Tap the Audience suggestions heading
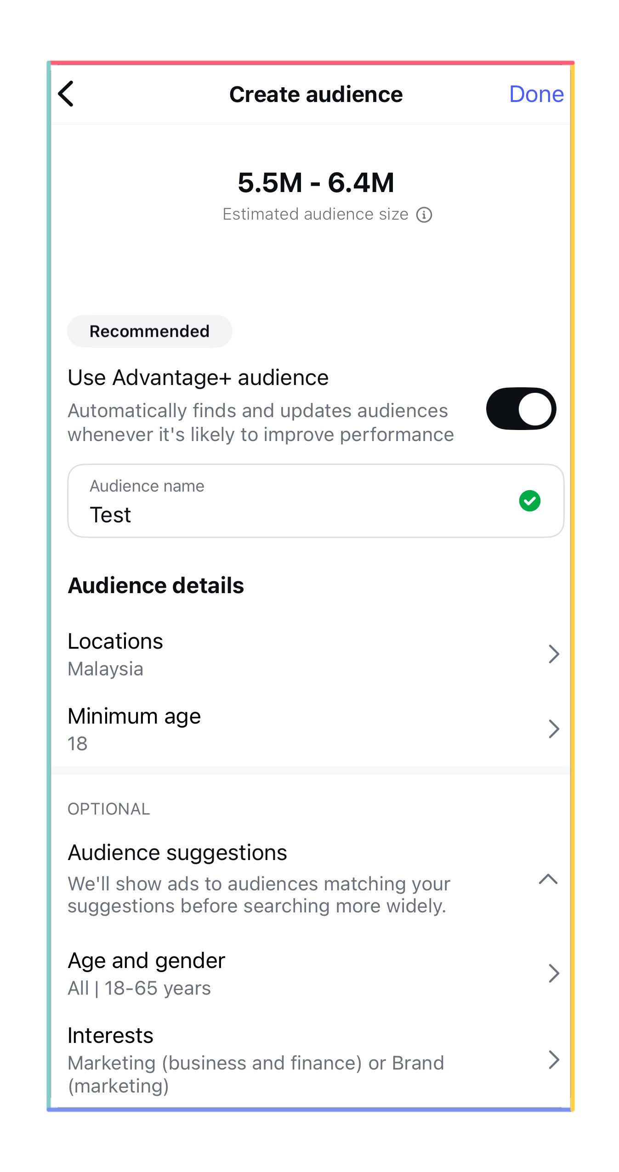 pyautogui.click(x=177, y=853)
